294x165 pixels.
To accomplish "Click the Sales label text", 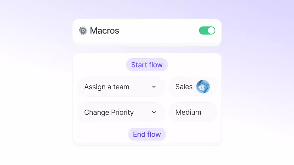I will click(184, 87).
